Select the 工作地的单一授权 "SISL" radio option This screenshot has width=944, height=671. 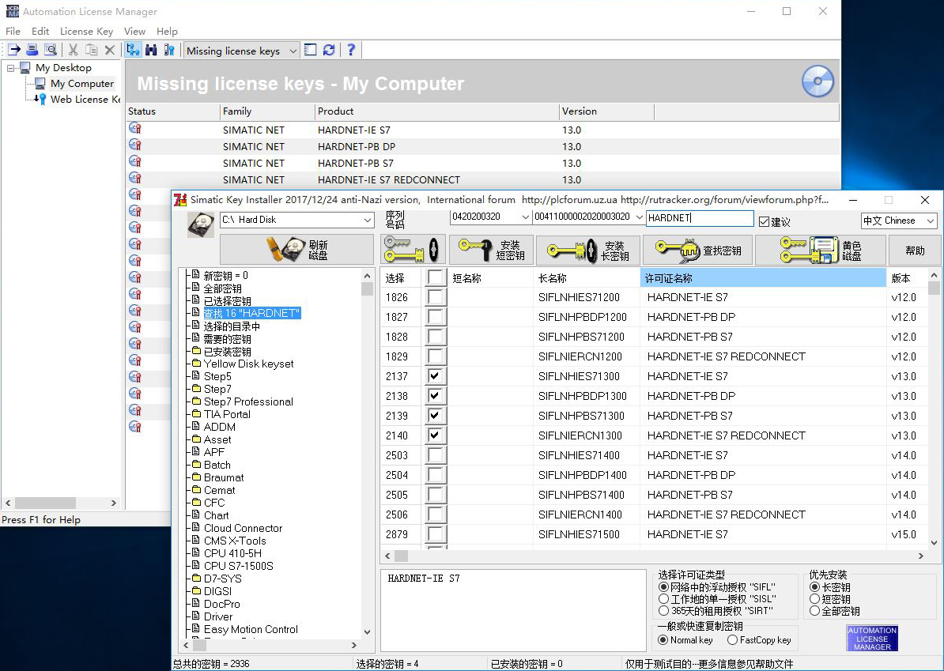[663, 599]
